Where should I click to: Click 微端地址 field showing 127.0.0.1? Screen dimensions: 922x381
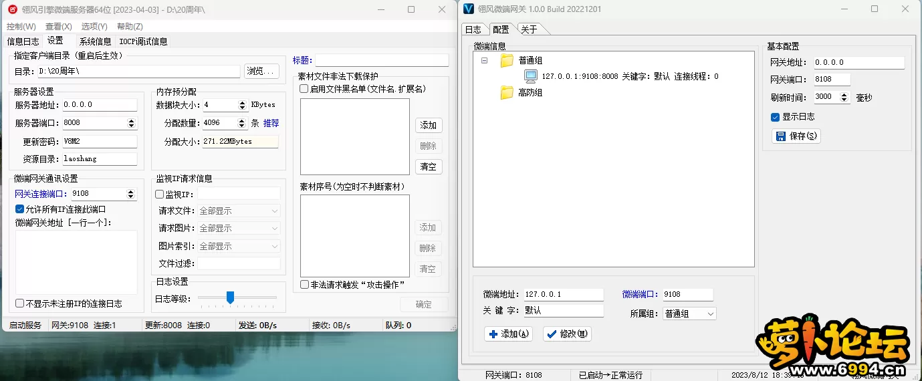pos(563,294)
